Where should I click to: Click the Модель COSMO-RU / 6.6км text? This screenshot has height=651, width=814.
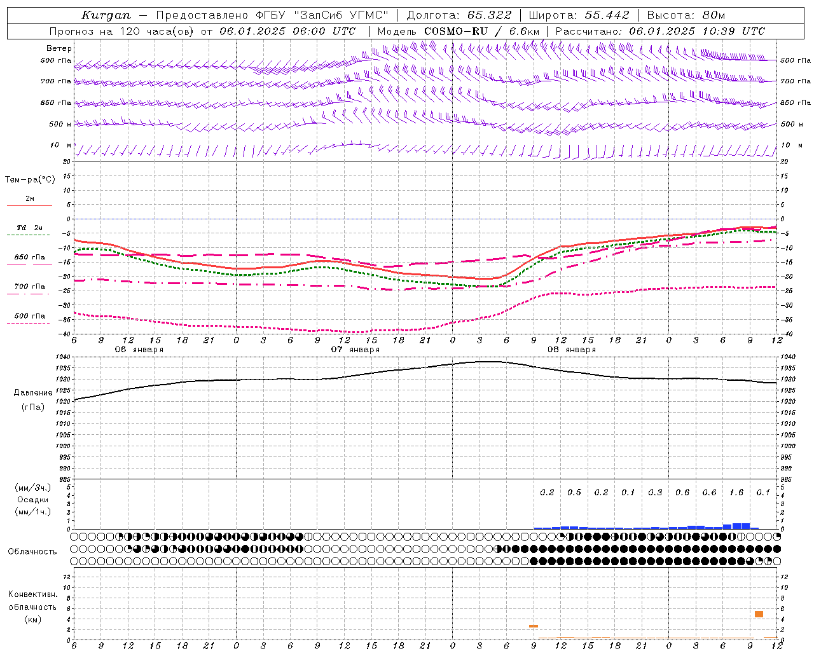point(458,31)
